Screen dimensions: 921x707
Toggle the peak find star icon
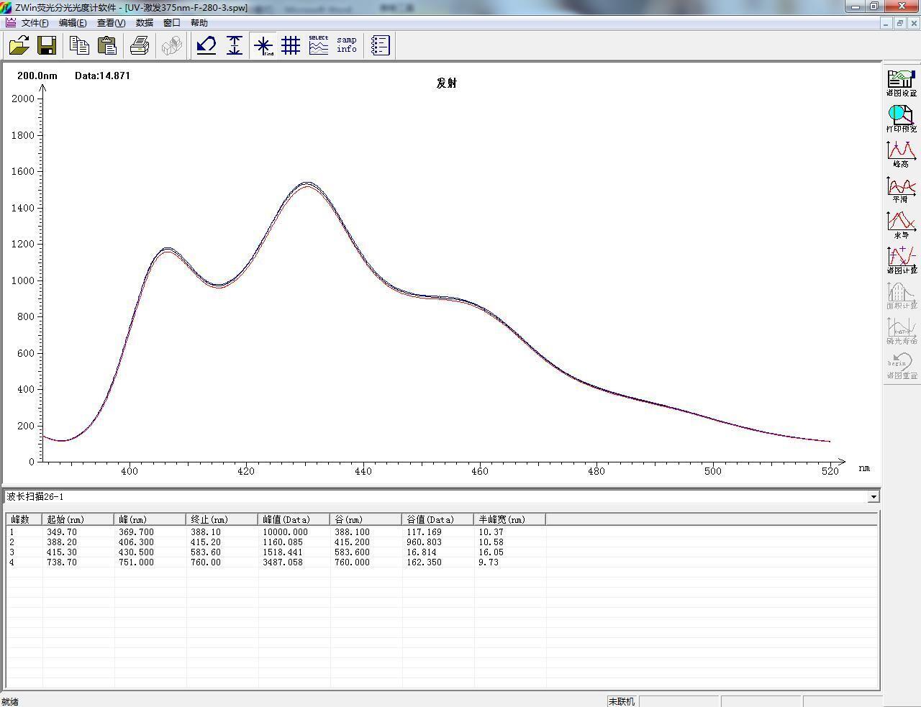[263, 46]
